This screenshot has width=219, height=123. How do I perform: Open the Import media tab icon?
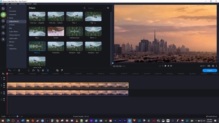pyautogui.click(x=3, y=9)
